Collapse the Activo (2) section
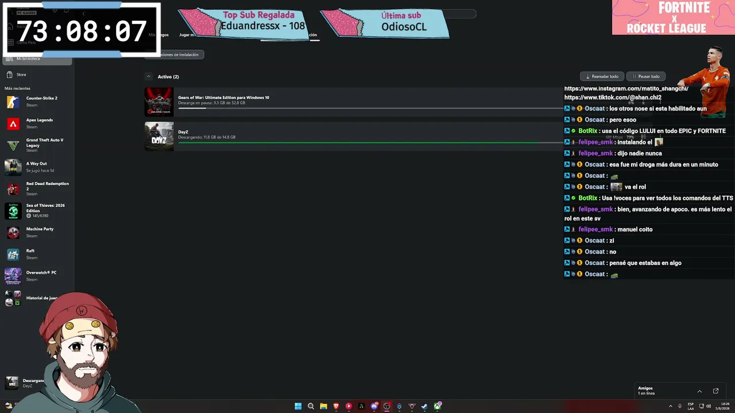This screenshot has height=413, width=735. 149,77
